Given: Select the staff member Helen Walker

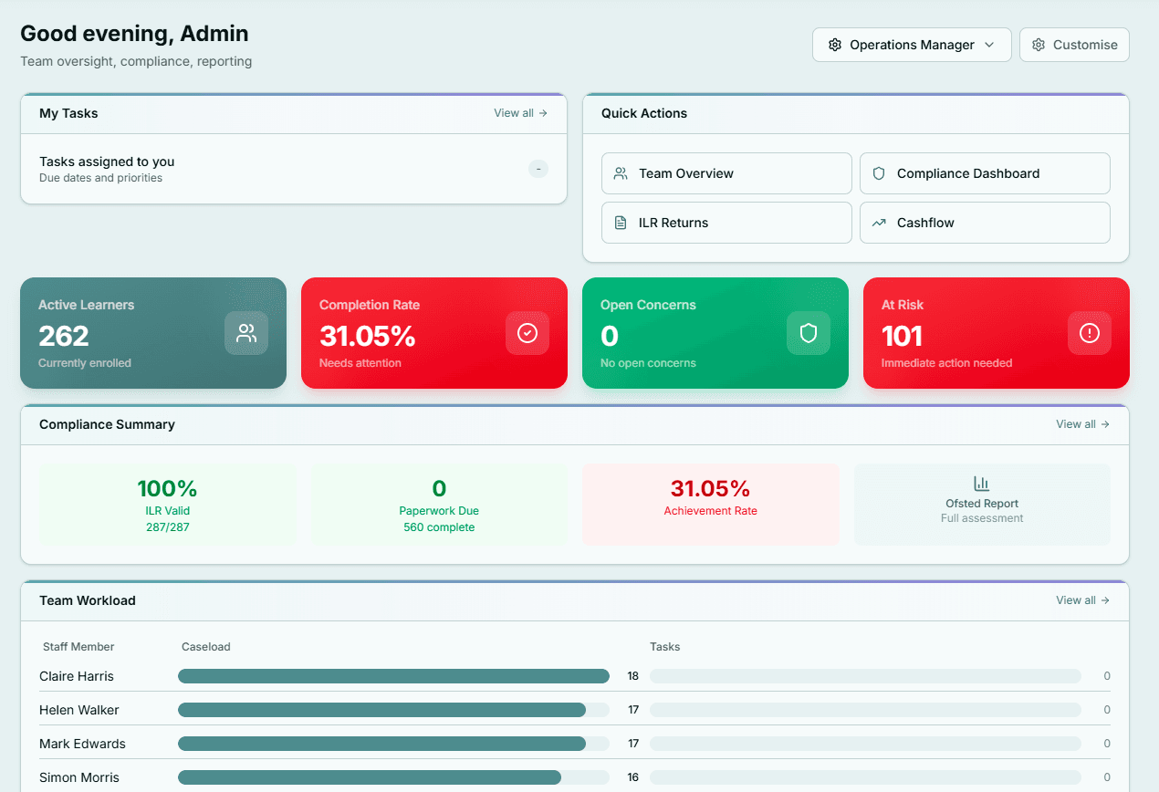Looking at the screenshot, I should [x=79, y=709].
